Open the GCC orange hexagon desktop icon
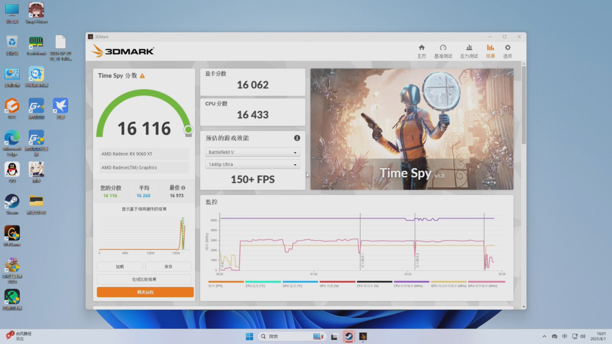This screenshot has width=612, height=344. [12, 108]
